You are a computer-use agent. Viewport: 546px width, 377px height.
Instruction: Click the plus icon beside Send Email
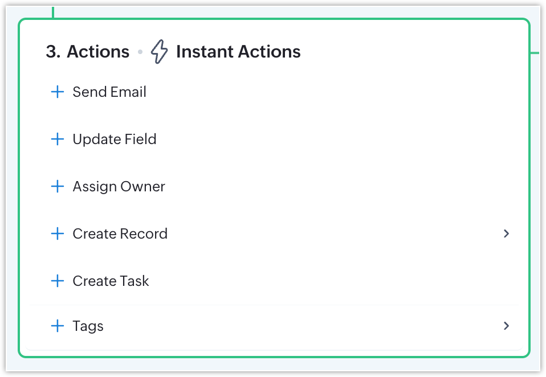(58, 92)
